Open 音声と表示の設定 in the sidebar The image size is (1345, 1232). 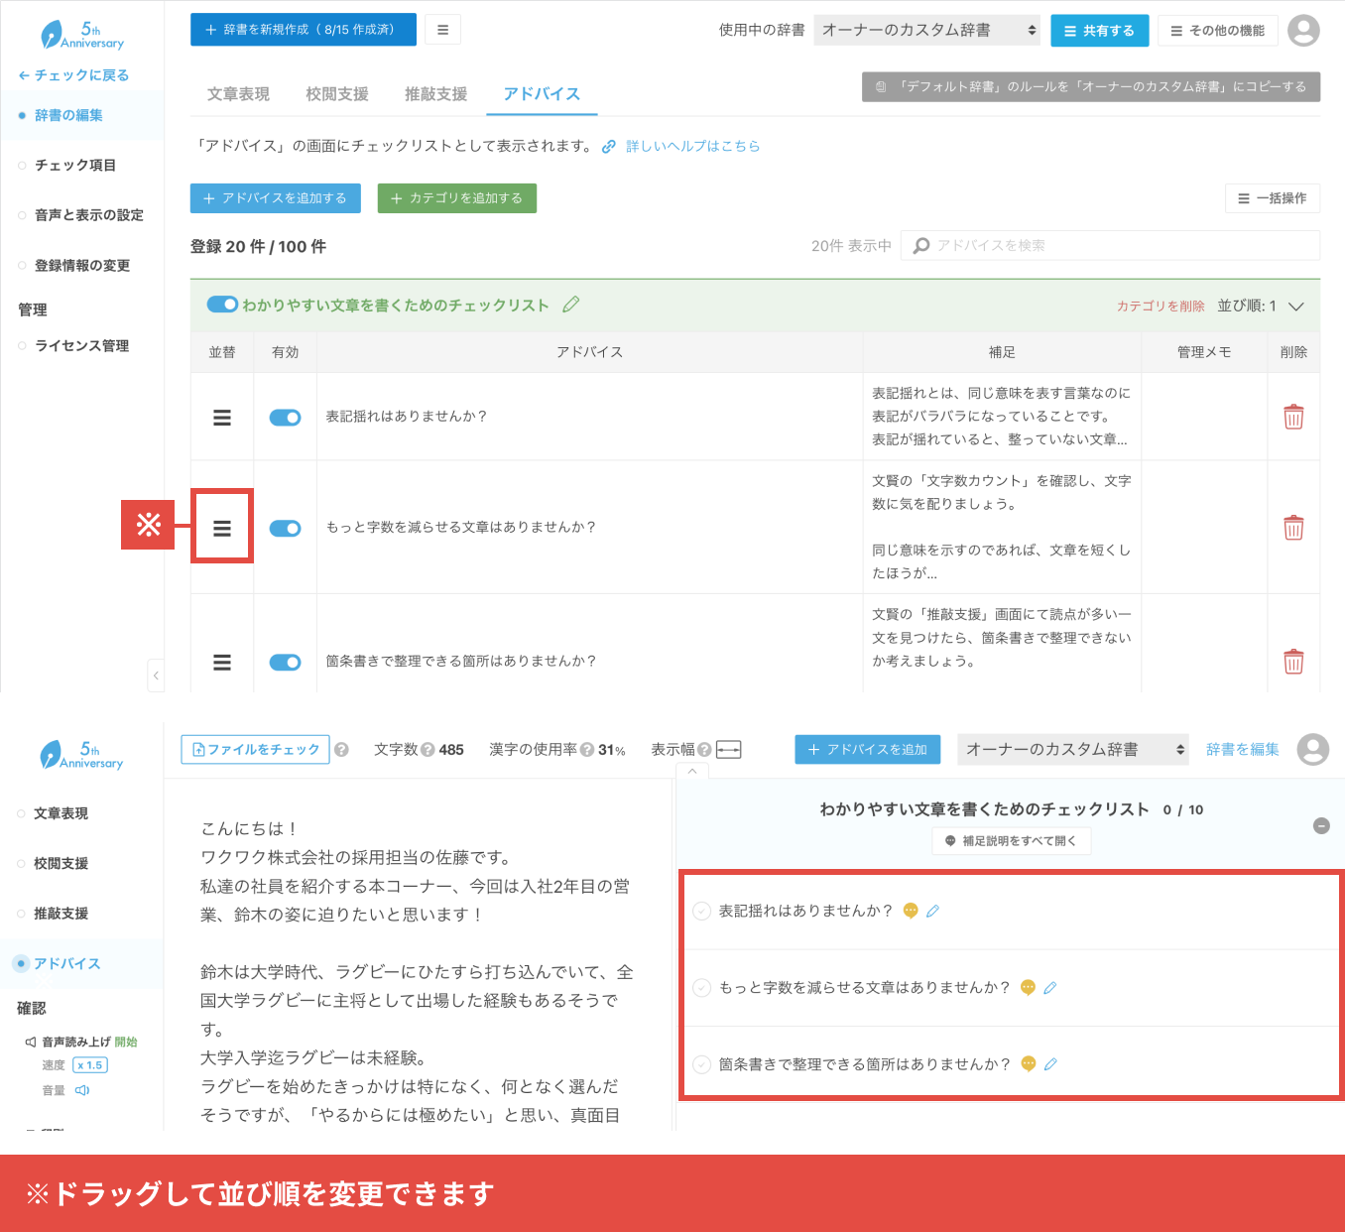point(89,214)
